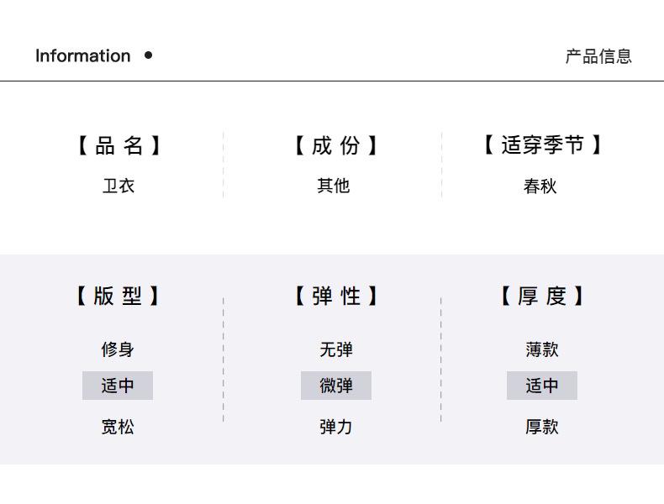664x504 pixels.
Task: Choose the 薄款 thickness option
Action: (x=542, y=349)
